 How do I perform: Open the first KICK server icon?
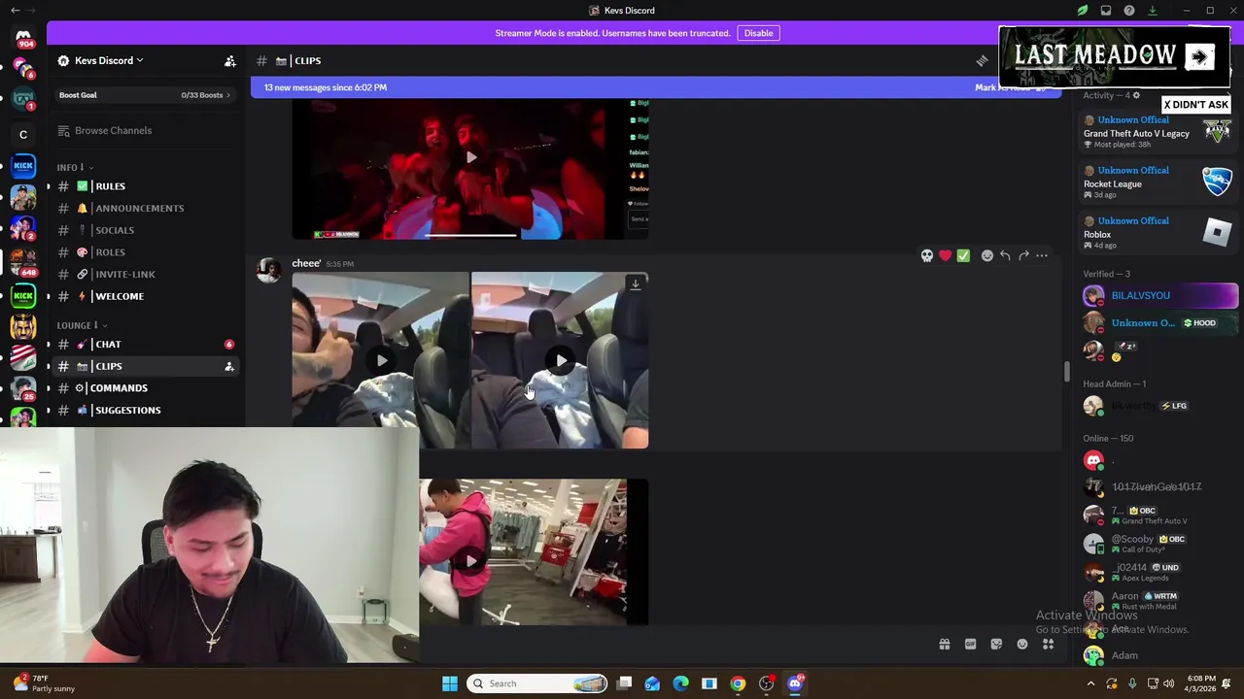tap(23, 165)
